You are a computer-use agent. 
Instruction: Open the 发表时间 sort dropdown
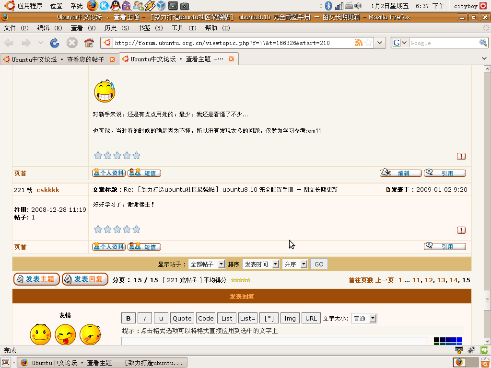(x=260, y=264)
